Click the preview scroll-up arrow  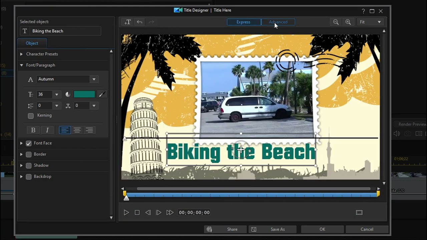coord(384,31)
